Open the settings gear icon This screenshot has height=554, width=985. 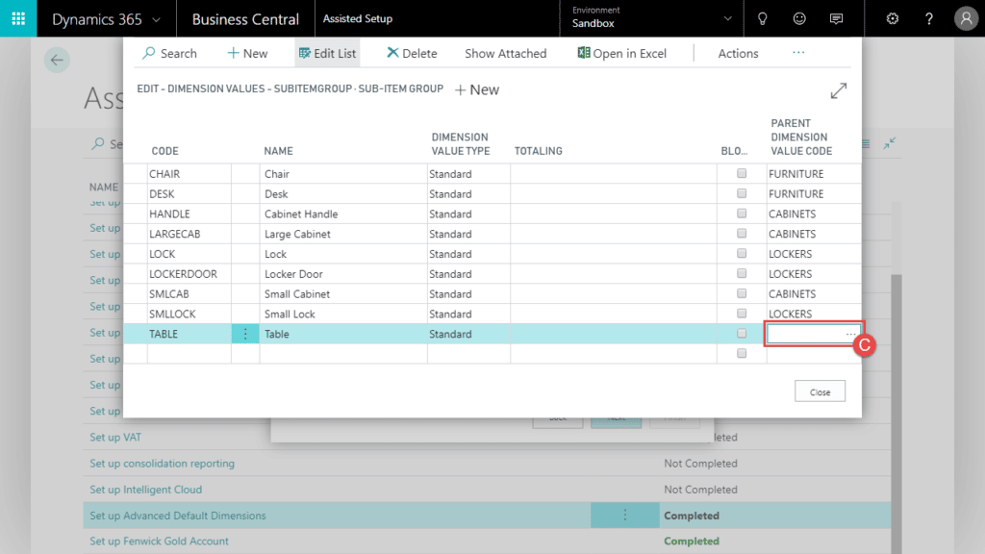coord(892,19)
